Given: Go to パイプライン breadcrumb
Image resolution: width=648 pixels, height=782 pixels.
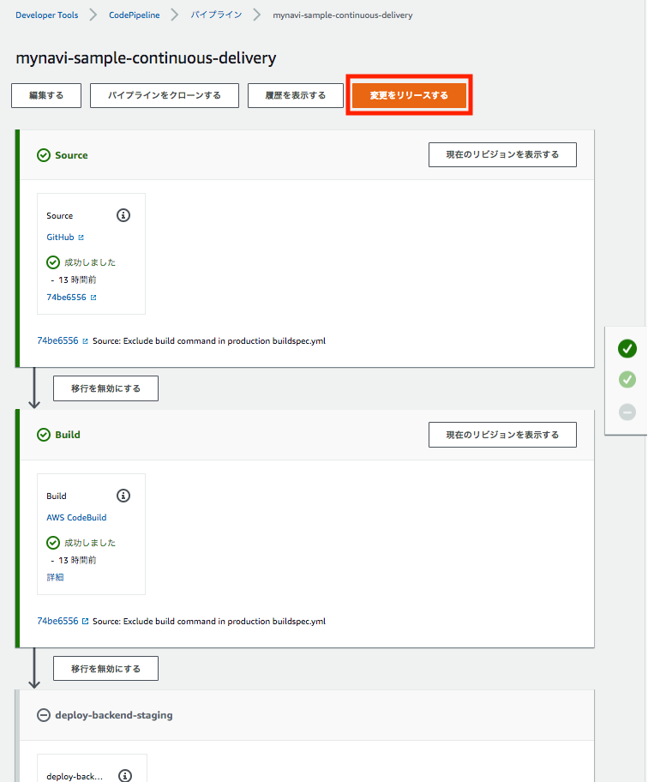Looking at the screenshot, I should 216,15.
